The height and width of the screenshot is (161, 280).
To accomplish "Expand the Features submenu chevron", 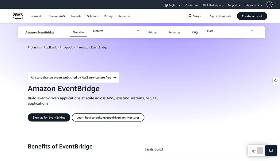I will click(138, 31).
